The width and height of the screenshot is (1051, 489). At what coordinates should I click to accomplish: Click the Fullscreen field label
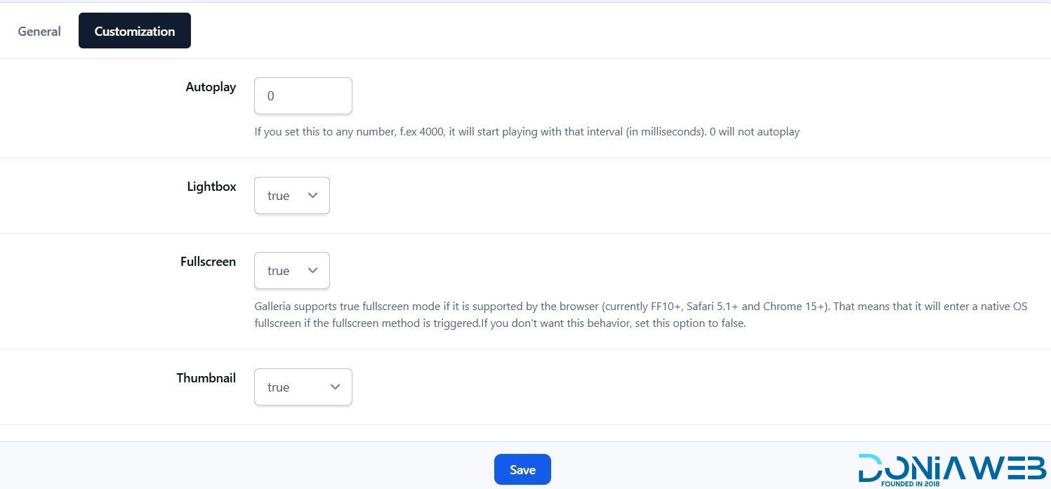208,262
